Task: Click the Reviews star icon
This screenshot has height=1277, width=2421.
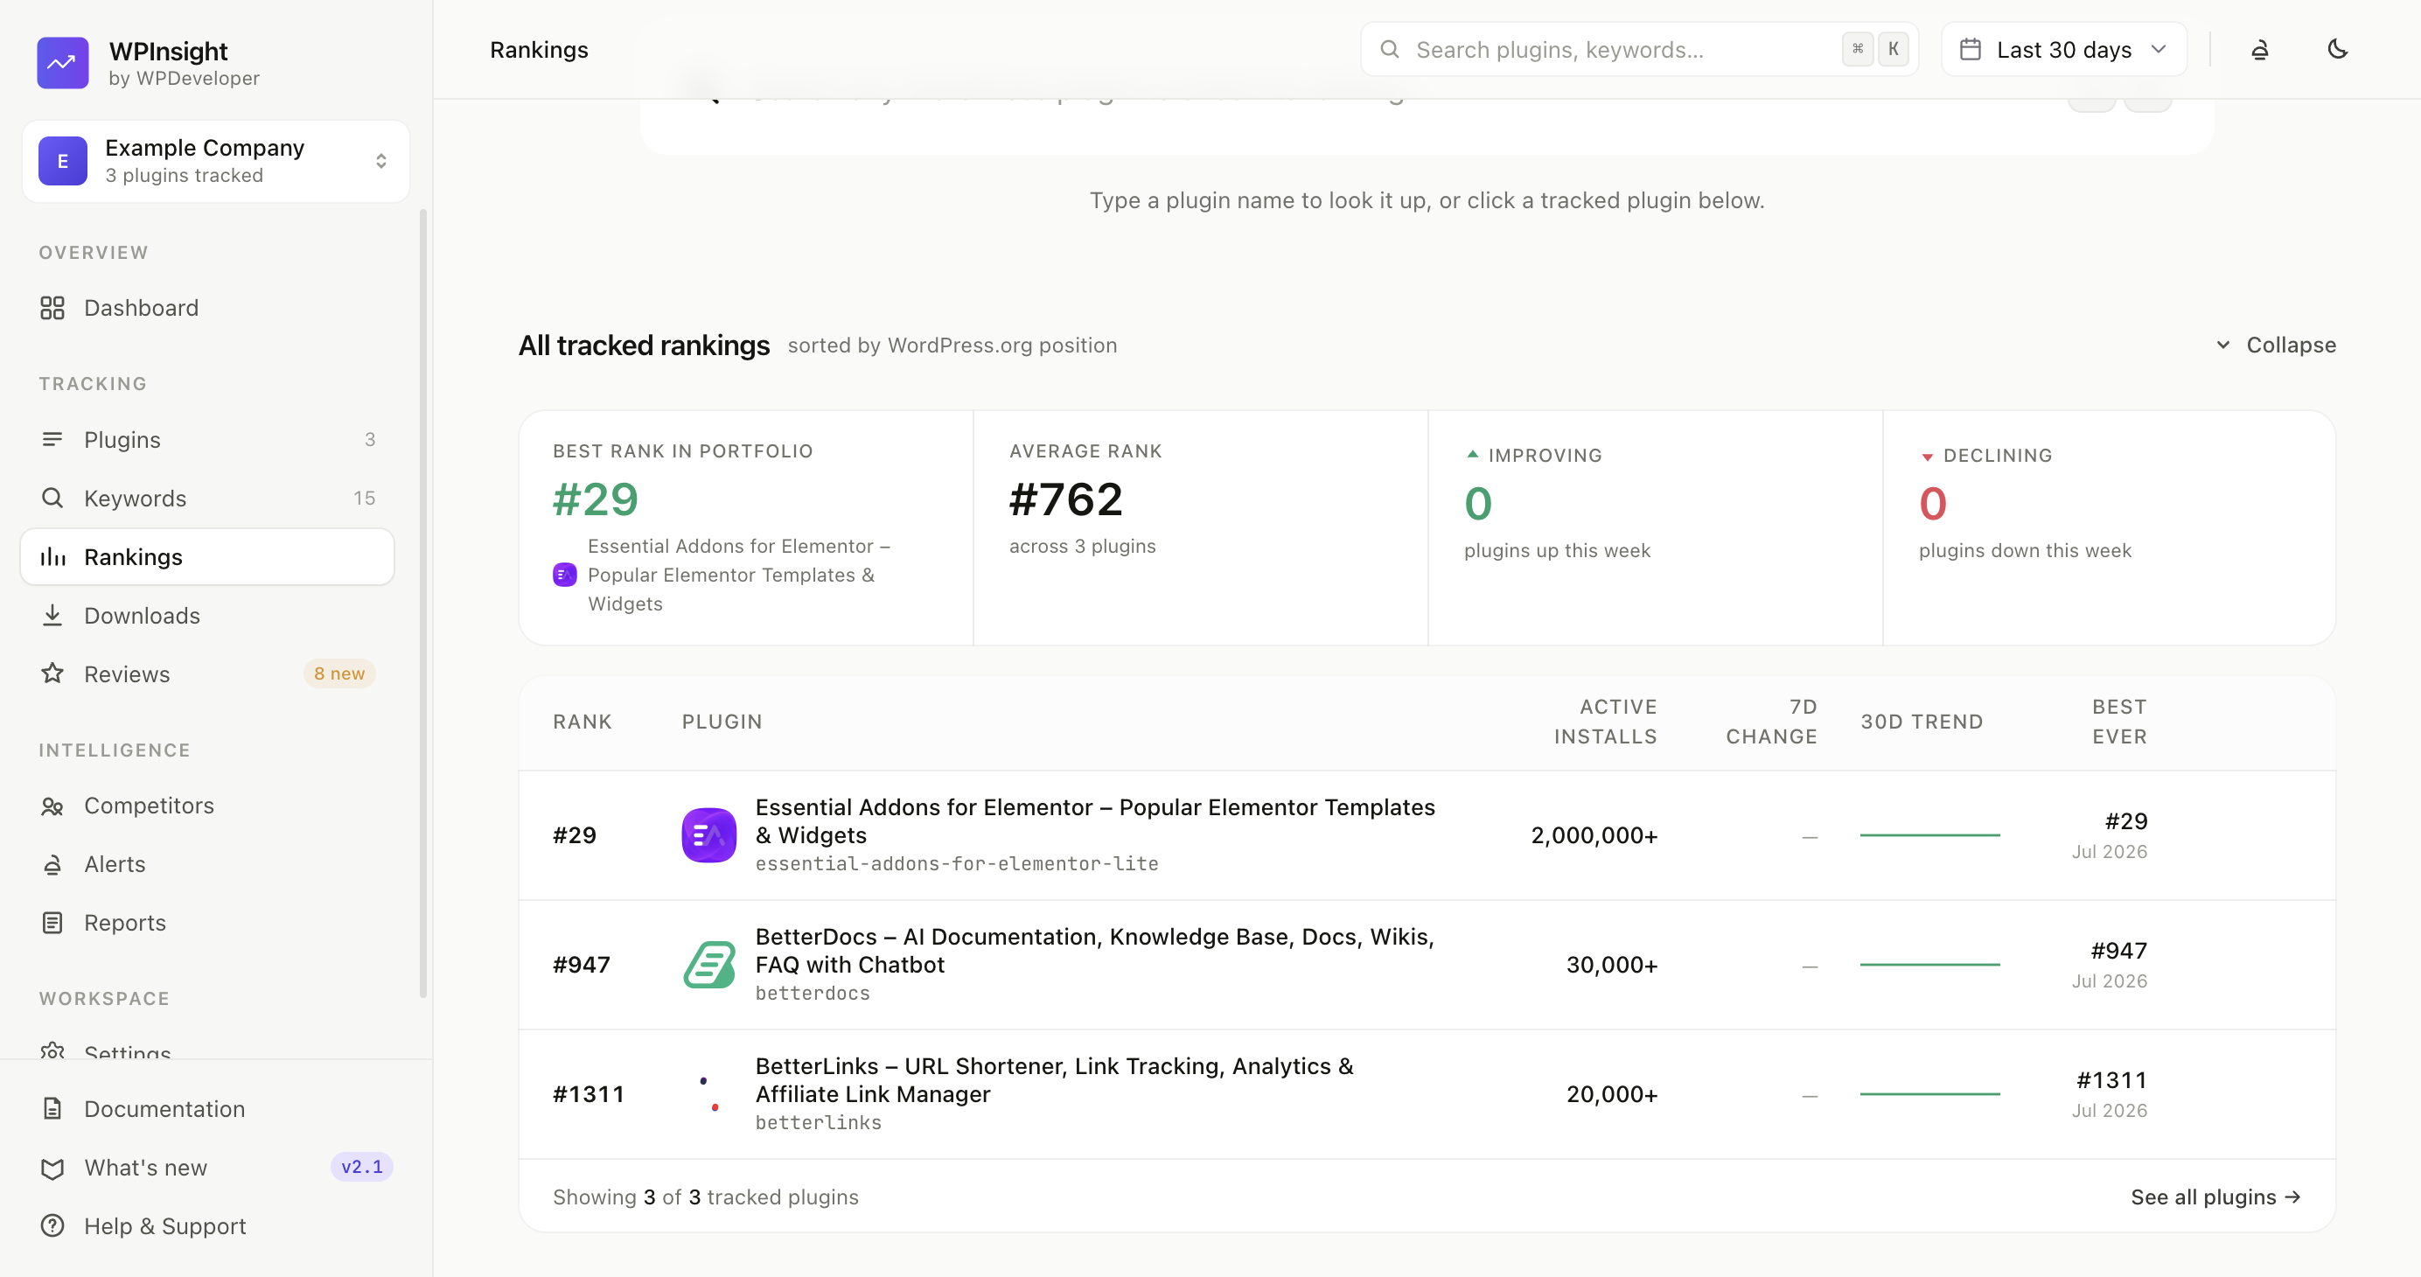Action: [52, 673]
